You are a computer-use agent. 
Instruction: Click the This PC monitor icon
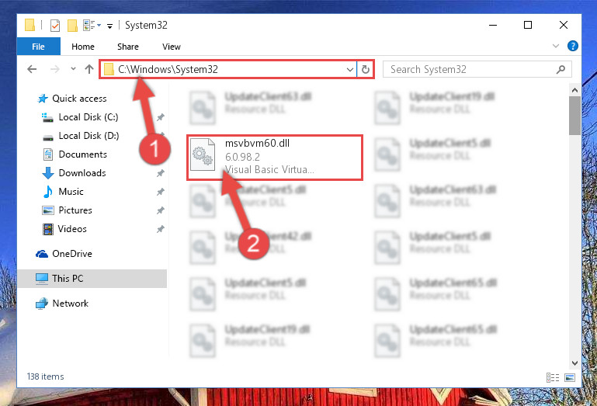coord(42,279)
